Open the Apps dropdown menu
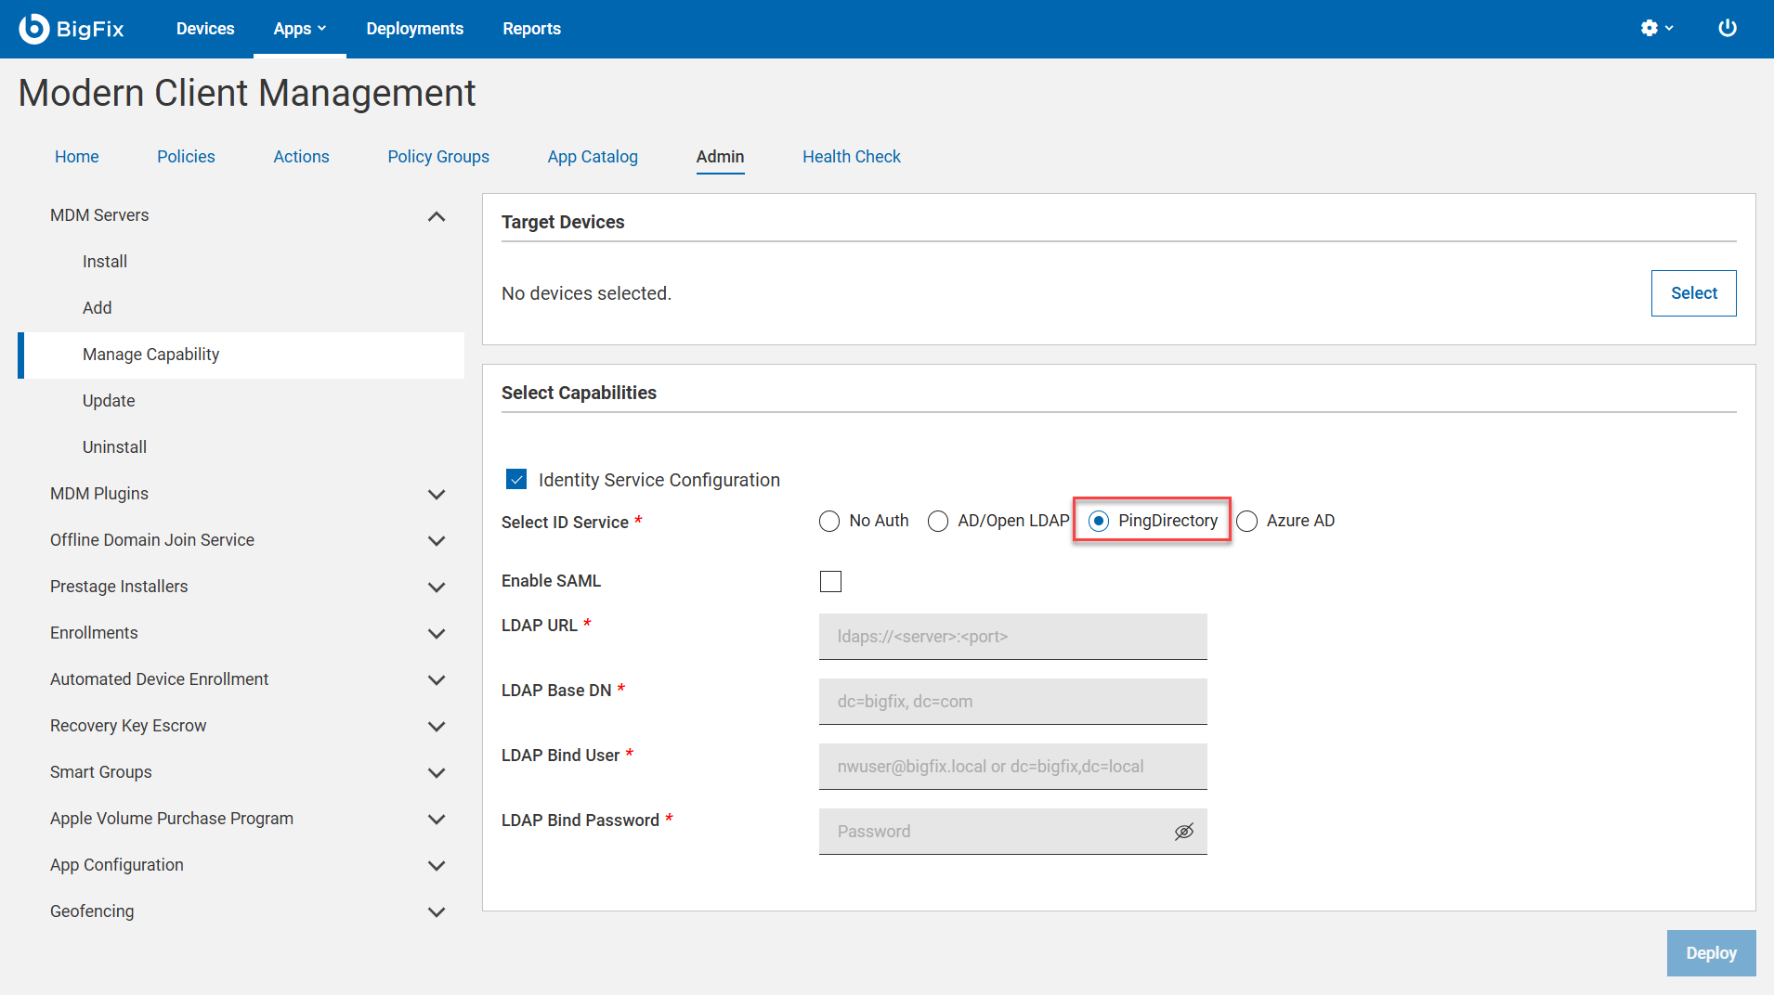This screenshot has width=1774, height=995. click(x=299, y=29)
